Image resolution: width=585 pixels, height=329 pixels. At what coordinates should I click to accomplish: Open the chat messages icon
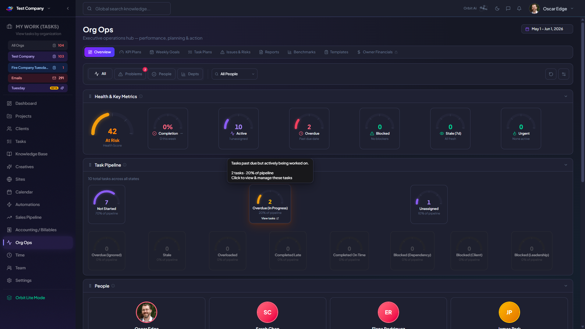pos(508,9)
